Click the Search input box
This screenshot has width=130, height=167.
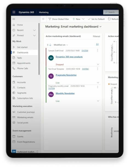[x=111, y=12]
